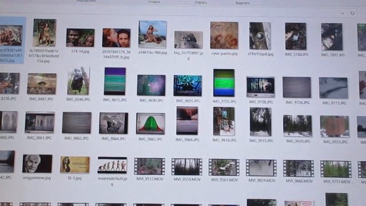Select the maxresdefault.jpg evolution thumbnail
This screenshot has width=366, height=206.
(x=112, y=165)
